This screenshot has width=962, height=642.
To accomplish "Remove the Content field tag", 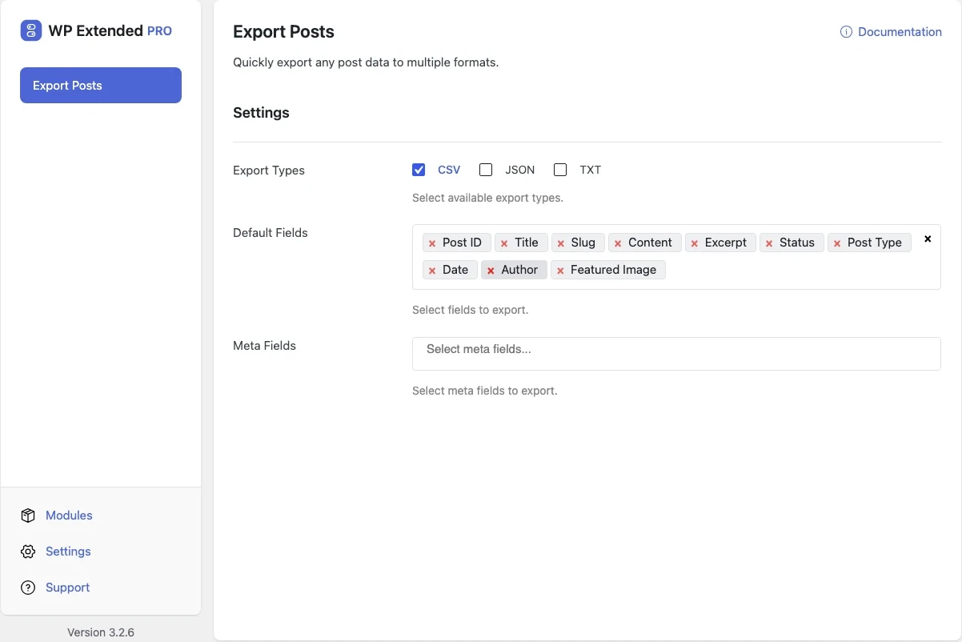I will (618, 243).
